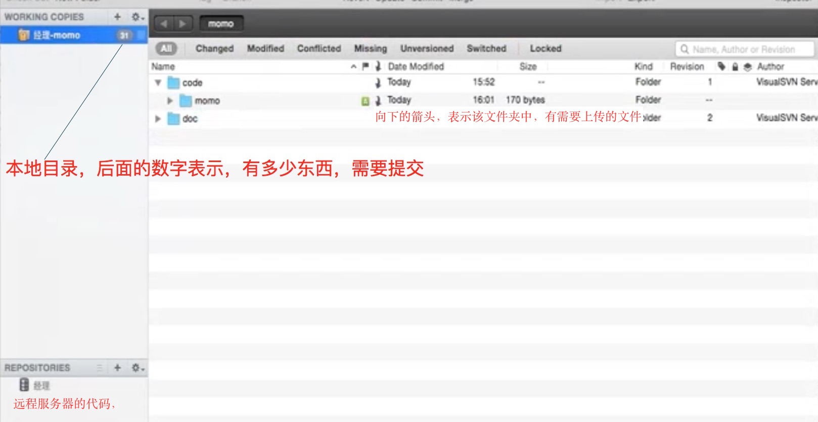This screenshot has width=818, height=422.
Task: Select the code folder icon
Action: click(173, 82)
